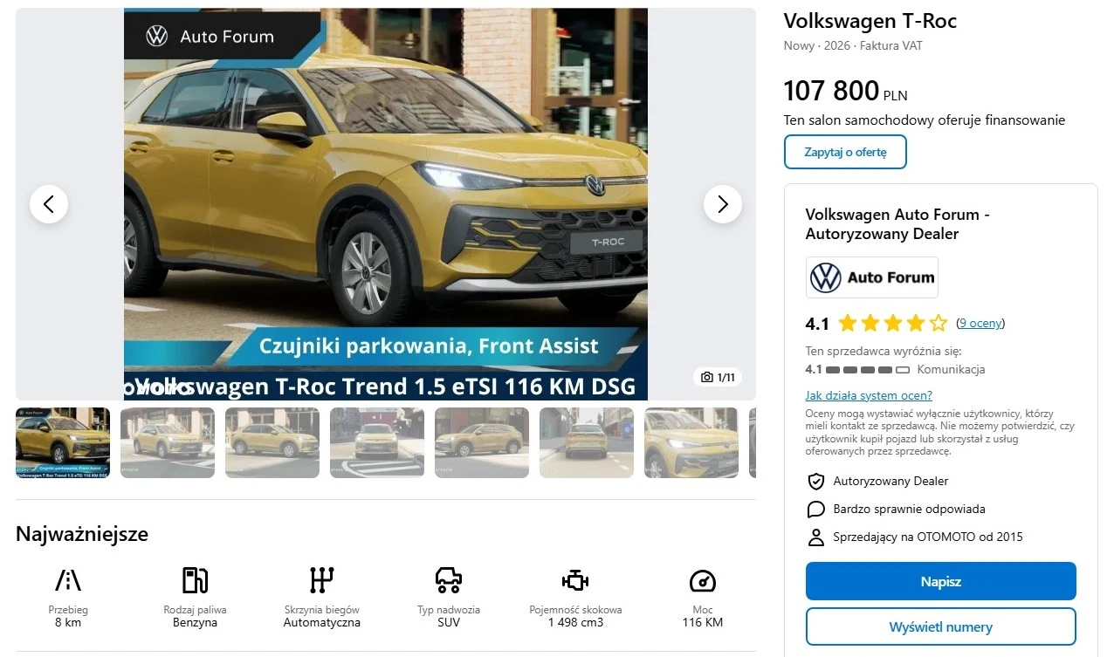The height and width of the screenshot is (657, 1114).
Task: Click the chat bubble response icon
Action: pos(816,510)
